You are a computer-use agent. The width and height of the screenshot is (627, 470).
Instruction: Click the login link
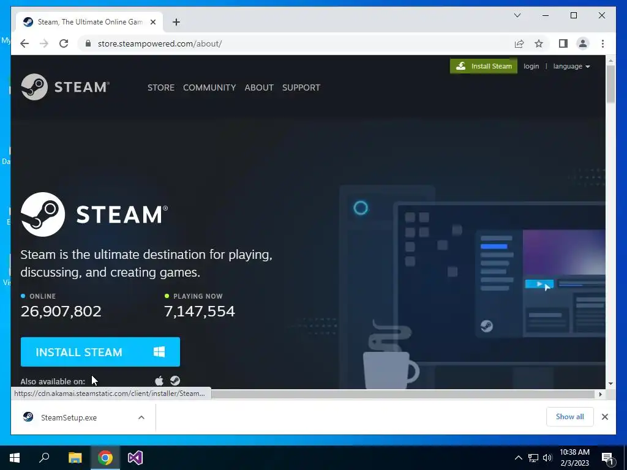531,66
